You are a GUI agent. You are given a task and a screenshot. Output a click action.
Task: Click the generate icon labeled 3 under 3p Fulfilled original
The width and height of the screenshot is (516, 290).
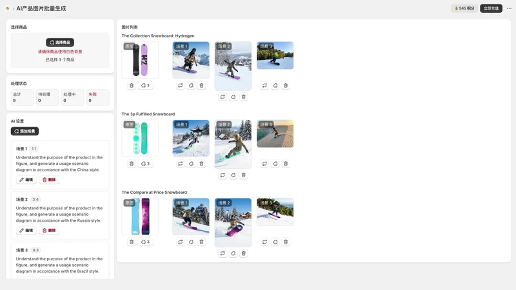click(x=145, y=164)
